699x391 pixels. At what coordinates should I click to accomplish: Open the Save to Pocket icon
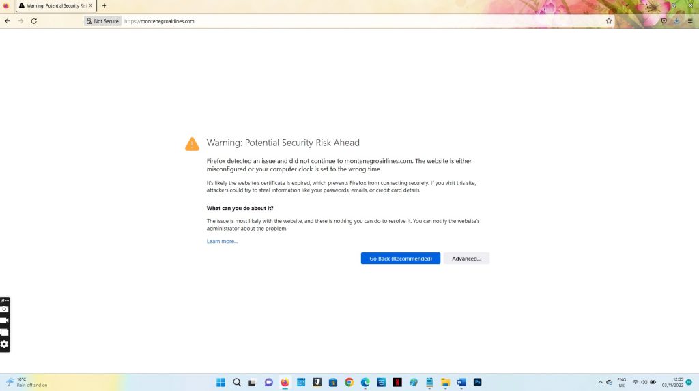[x=664, y=21]
